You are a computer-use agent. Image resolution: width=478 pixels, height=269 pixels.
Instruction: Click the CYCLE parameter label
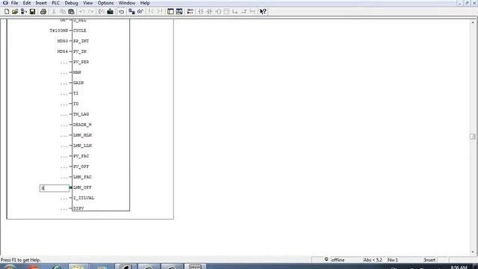(80, 31)
